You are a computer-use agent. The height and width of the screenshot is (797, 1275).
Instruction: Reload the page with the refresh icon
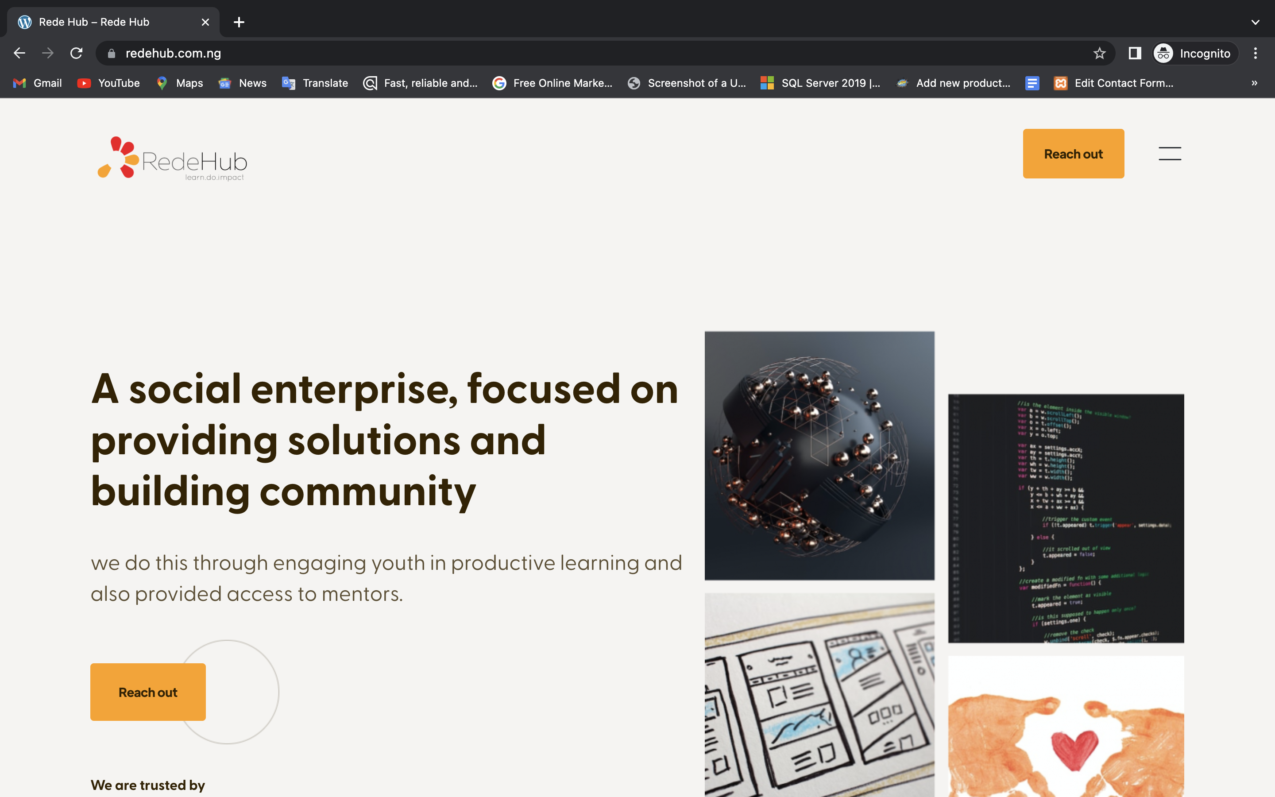(77, 53)
